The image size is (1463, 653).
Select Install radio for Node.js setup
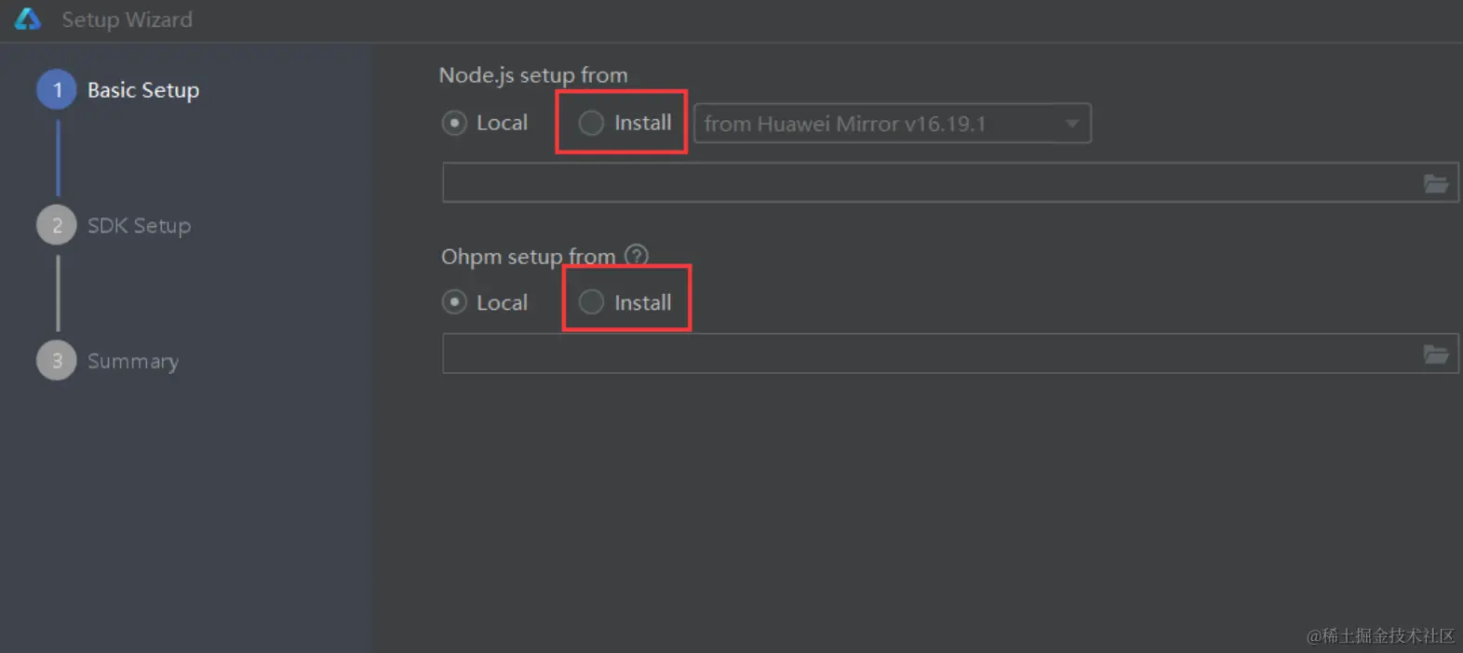point(592,123)
